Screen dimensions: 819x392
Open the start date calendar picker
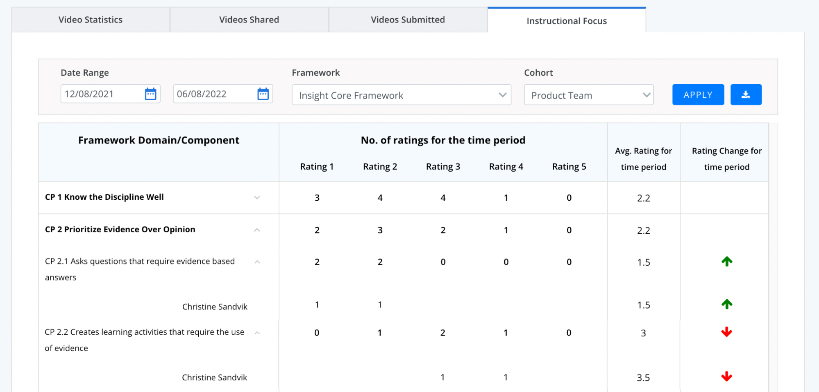coord(151,94)
